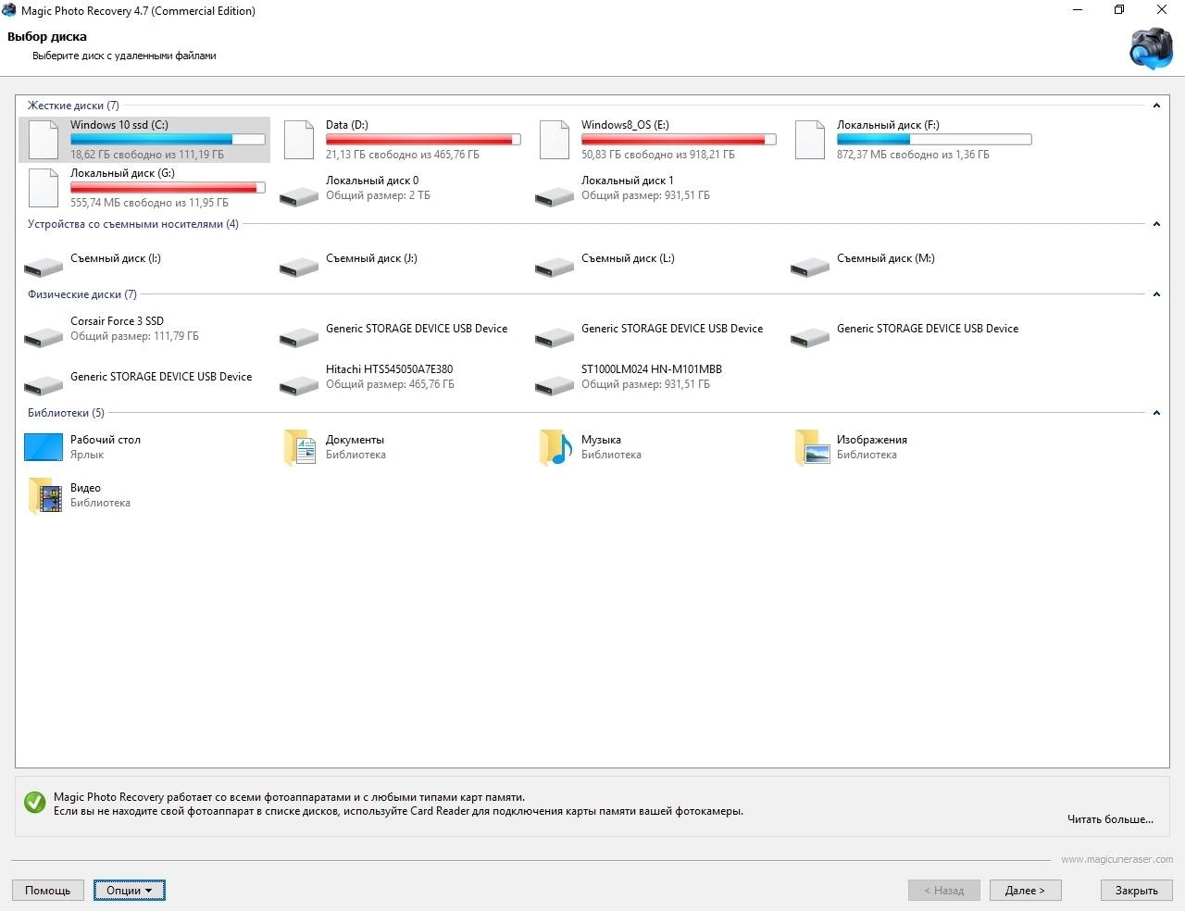Collapse the Устройства со съемными носителями group
The image size is (1185, 911).
point(1156,224)
